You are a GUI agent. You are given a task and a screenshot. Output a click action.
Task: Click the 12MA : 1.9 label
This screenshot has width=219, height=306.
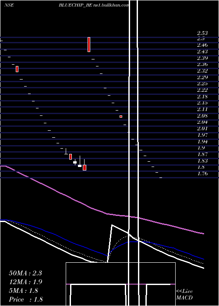pyautogui.click(x=25, y=282)
